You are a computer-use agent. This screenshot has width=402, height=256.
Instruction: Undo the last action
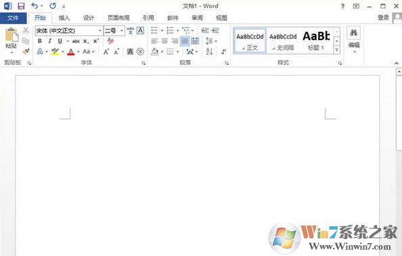(35, 5)
